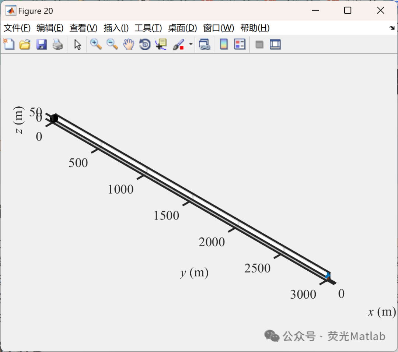
Task: Click the MATLAB logo in title bar
Action: (x=11, y=11)
